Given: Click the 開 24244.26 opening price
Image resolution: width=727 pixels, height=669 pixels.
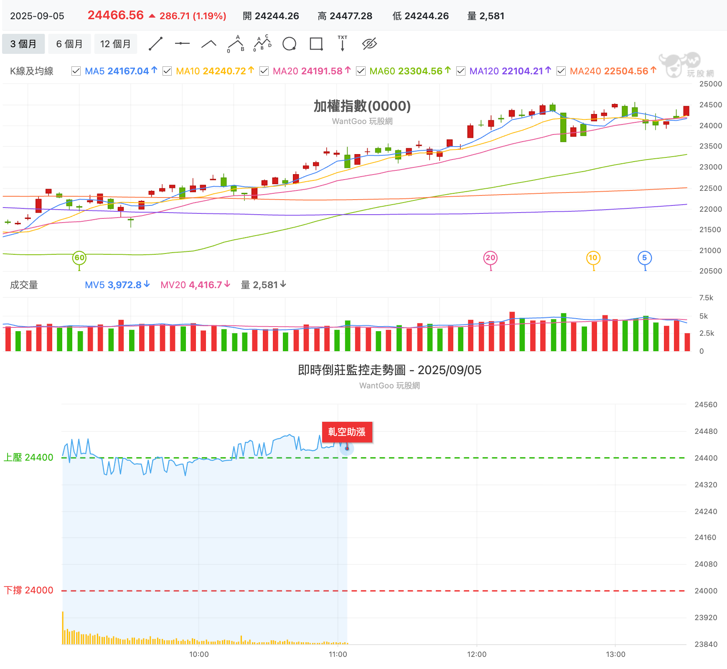Looking at the screenshot, I should point(271,16).
